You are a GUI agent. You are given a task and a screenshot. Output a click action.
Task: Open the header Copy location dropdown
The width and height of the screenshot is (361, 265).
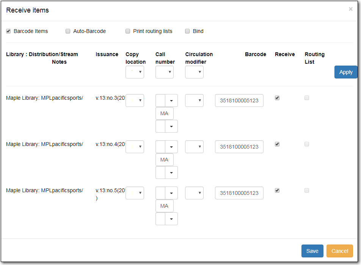click(x=135, y=72)
